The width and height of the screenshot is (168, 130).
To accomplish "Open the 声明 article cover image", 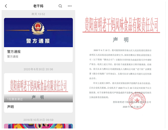I will coord(38,88).
